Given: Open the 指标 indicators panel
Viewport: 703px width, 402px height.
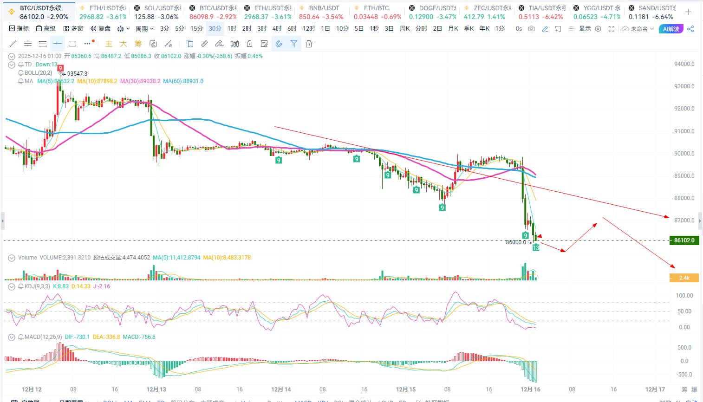Looking at the screenshot, I should click(x=19, y=29).
